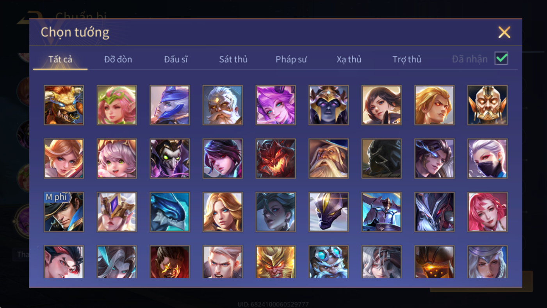
Task: Pick the green-eyed plague mask hero
Action: click(170, 158)
